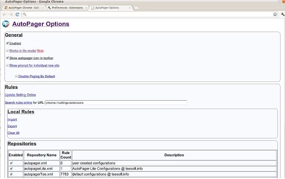Toggle the Enabled checkbox in General
This screenshot has width=285, height=179.
(8, 43)
